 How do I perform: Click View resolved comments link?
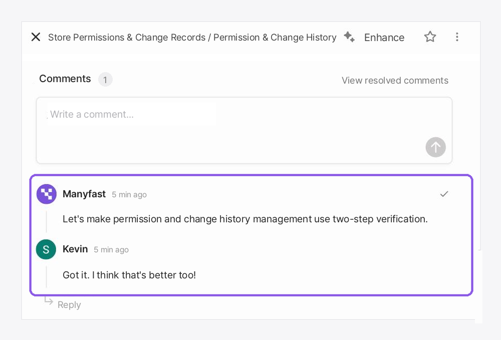395,81
